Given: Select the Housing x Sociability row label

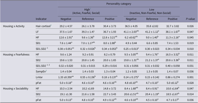Looking at the screenshot, I should pyautogui.click(x=16, y=89).
